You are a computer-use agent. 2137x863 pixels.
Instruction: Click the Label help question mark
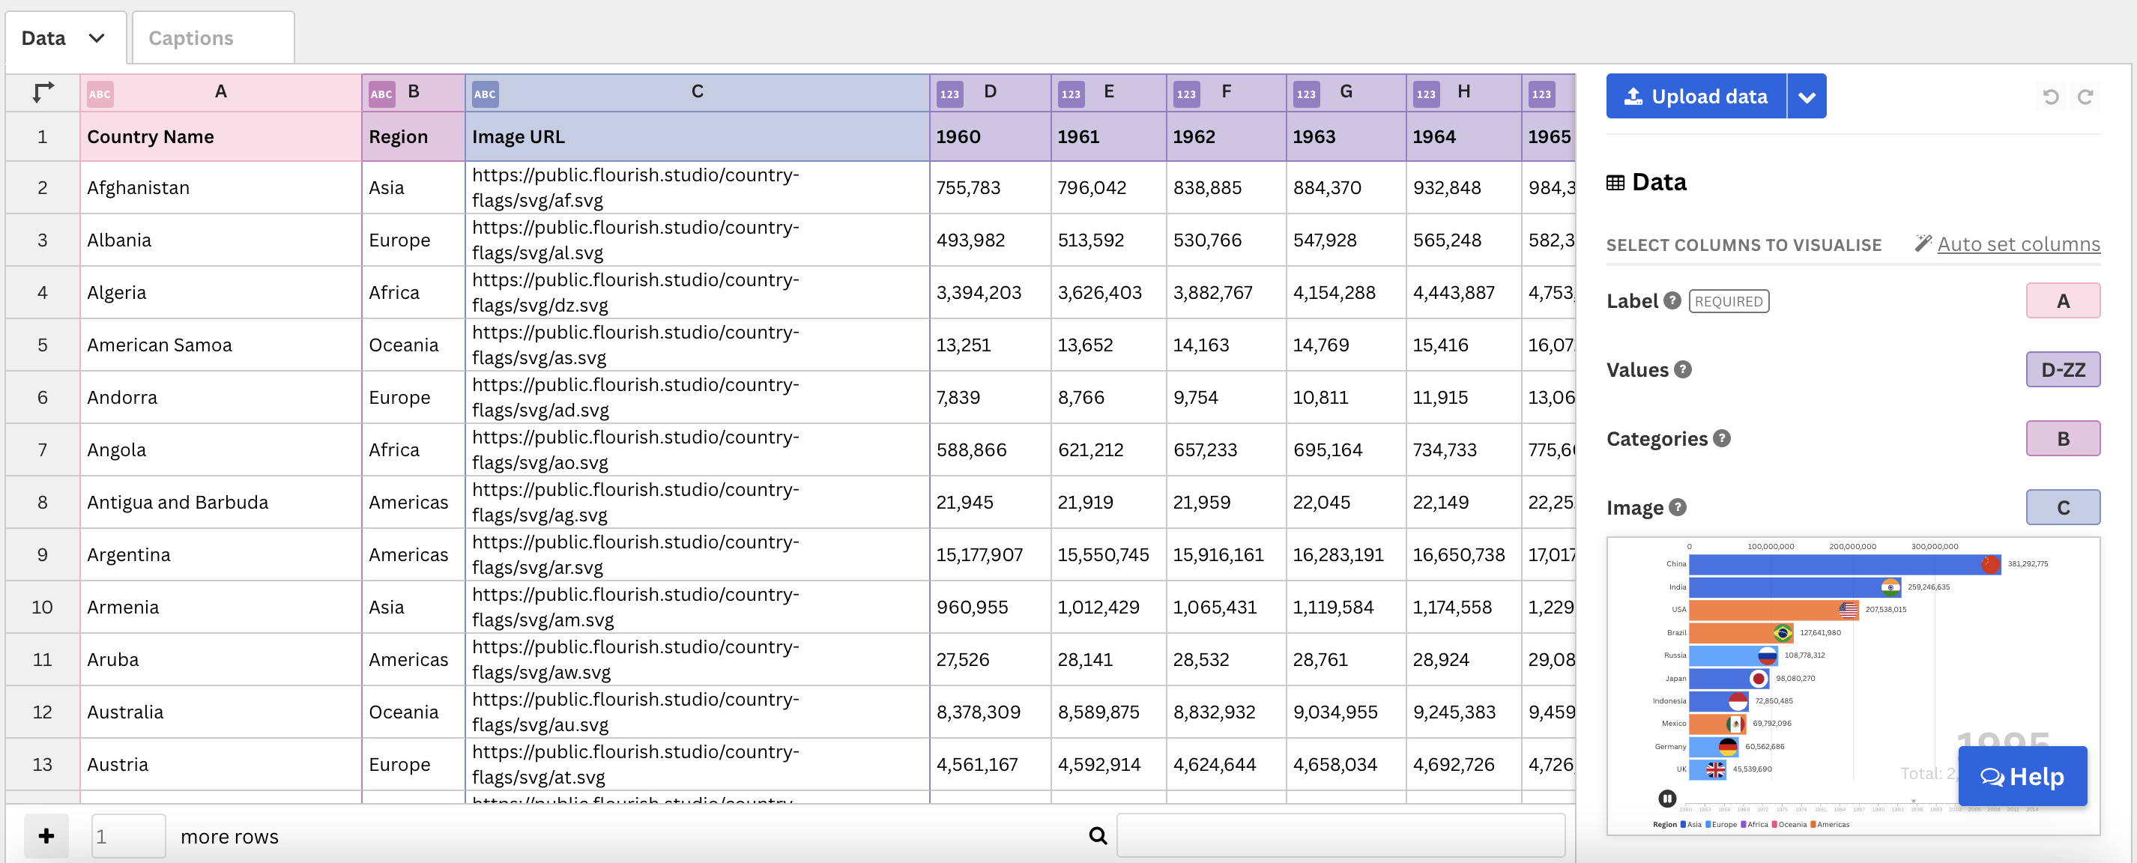coord(1672,300)
